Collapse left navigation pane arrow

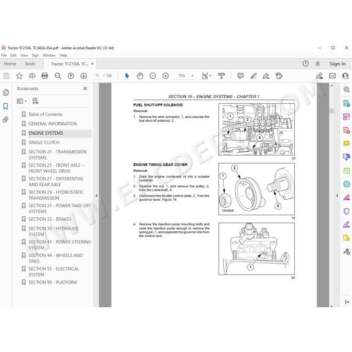(97, 196)
